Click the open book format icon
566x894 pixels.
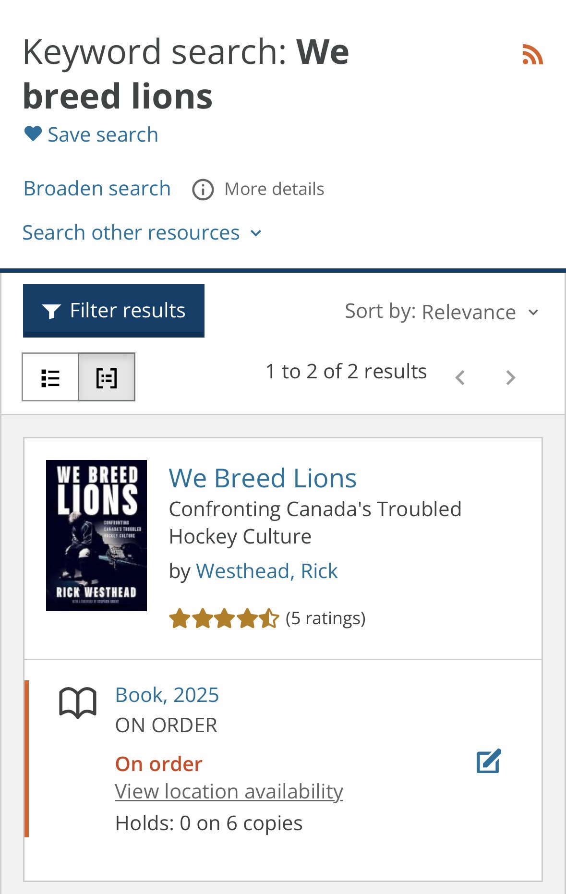pyautogui.click(x=78, y=703)
